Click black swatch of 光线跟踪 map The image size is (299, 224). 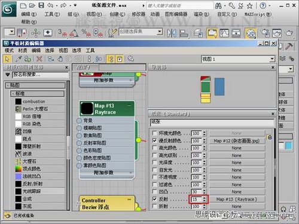tap(19, 191)
